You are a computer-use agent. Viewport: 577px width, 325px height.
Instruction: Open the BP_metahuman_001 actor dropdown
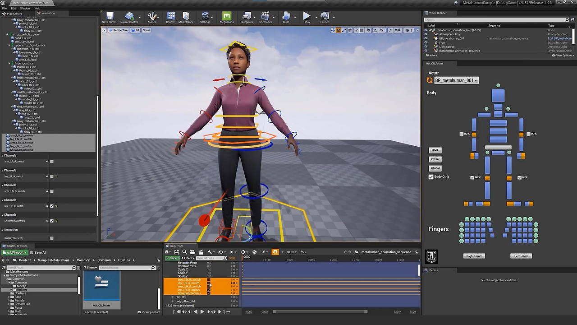(456, 80)
